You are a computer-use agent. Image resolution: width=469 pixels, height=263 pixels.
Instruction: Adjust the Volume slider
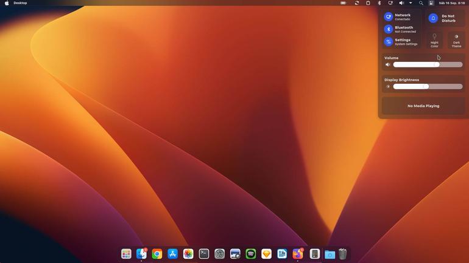point(428,64)
